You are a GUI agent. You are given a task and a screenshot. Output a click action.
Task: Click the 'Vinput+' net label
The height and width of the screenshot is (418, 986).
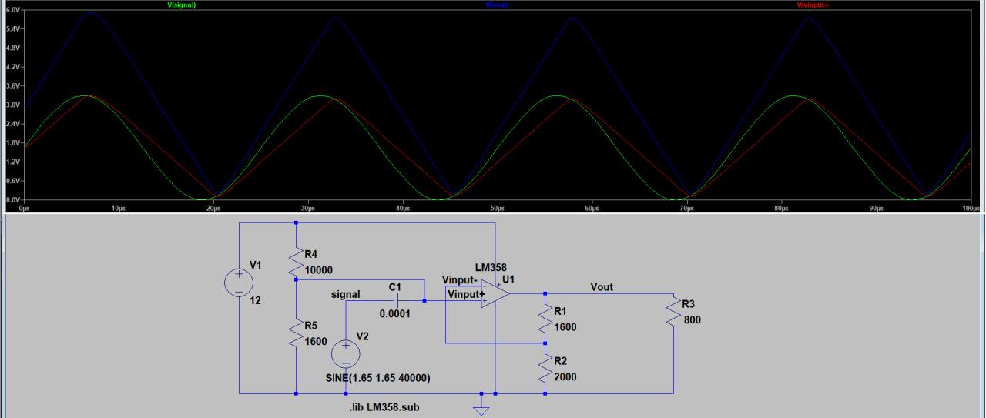click(x=466, y=294)
